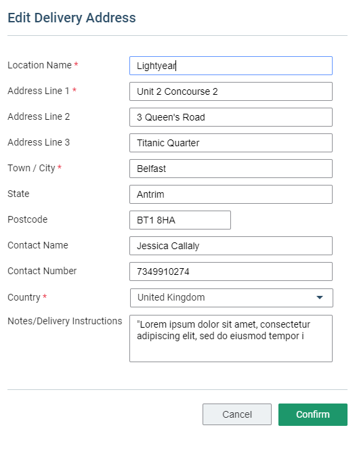The height and width of the screenshot is (457, 357).
Task: Click the Postcode field with BT1 8HA
Action: pos(180,220)
